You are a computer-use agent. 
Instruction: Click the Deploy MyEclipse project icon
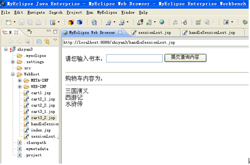pos(140,22)
